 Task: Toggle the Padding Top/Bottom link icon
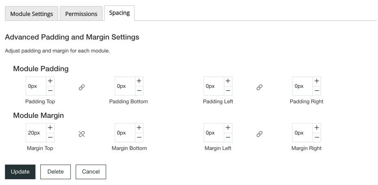click(82, 87)
